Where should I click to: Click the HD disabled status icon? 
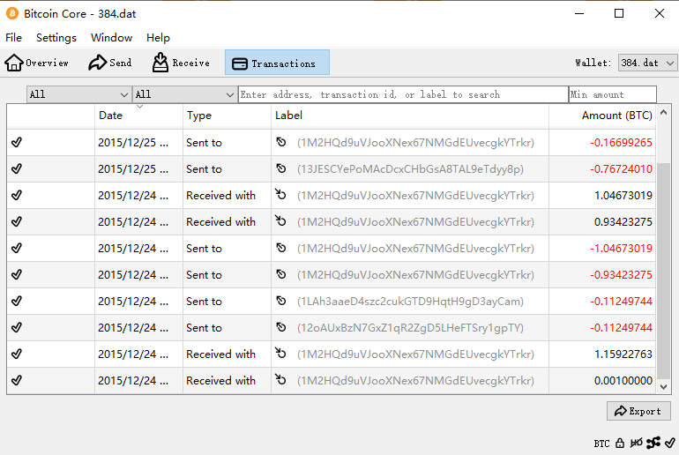click(636, 443)
